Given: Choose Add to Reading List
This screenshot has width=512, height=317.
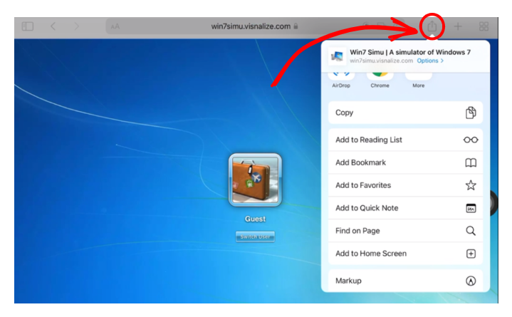Looking at the screenshot, I should tap(405, 140).
